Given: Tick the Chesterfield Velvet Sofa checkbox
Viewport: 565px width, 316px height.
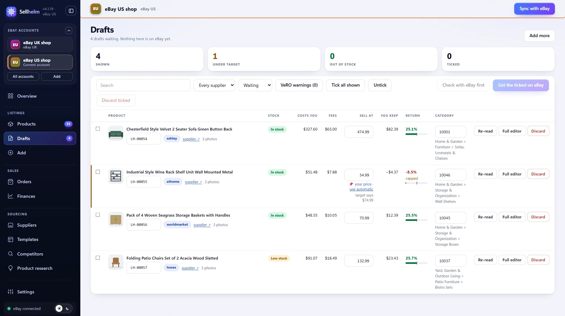Looking at the screenshot, I should (x=98, y=129).
